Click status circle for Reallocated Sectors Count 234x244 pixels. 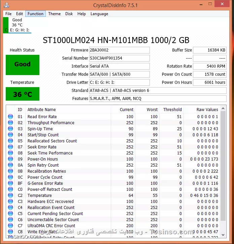point(10,141)
